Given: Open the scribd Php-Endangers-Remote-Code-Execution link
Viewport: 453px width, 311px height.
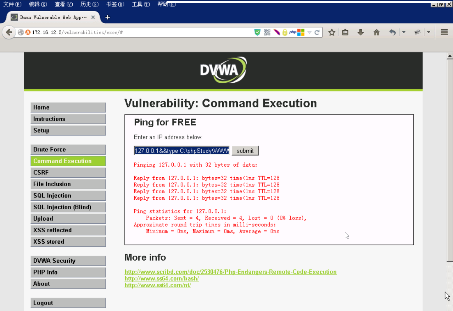Looking at the screenshot, I should click(x=230, y=272).
